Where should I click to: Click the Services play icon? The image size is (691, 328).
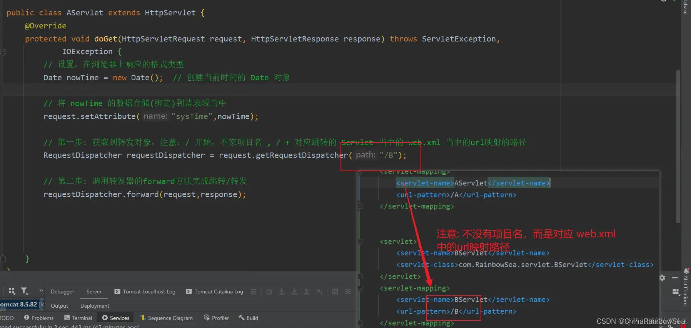point(105,318)
